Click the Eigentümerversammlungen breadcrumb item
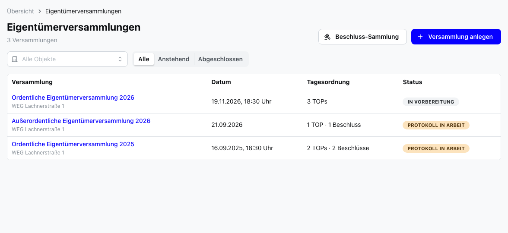 coord(83,11)
